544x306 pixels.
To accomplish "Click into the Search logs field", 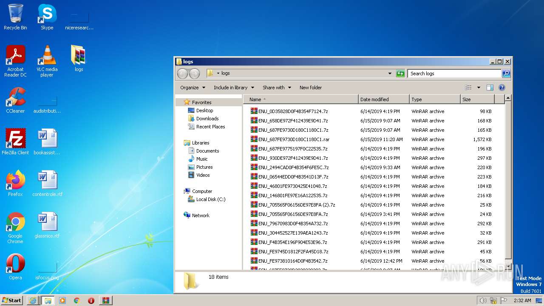I will [x=454, y=74].
